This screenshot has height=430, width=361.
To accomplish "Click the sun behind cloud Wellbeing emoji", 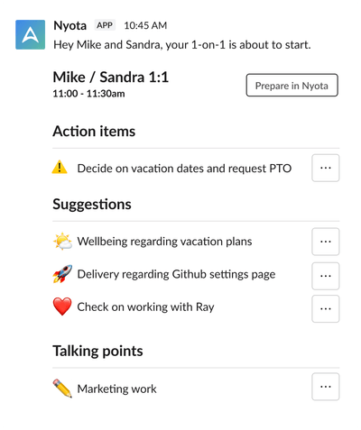I will pos(62,241).
